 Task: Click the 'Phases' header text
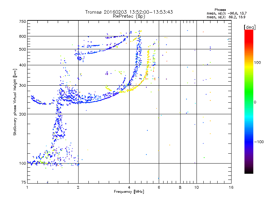tap(220, 10)
